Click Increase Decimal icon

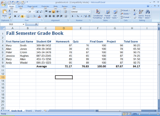(x=85, y=16)
